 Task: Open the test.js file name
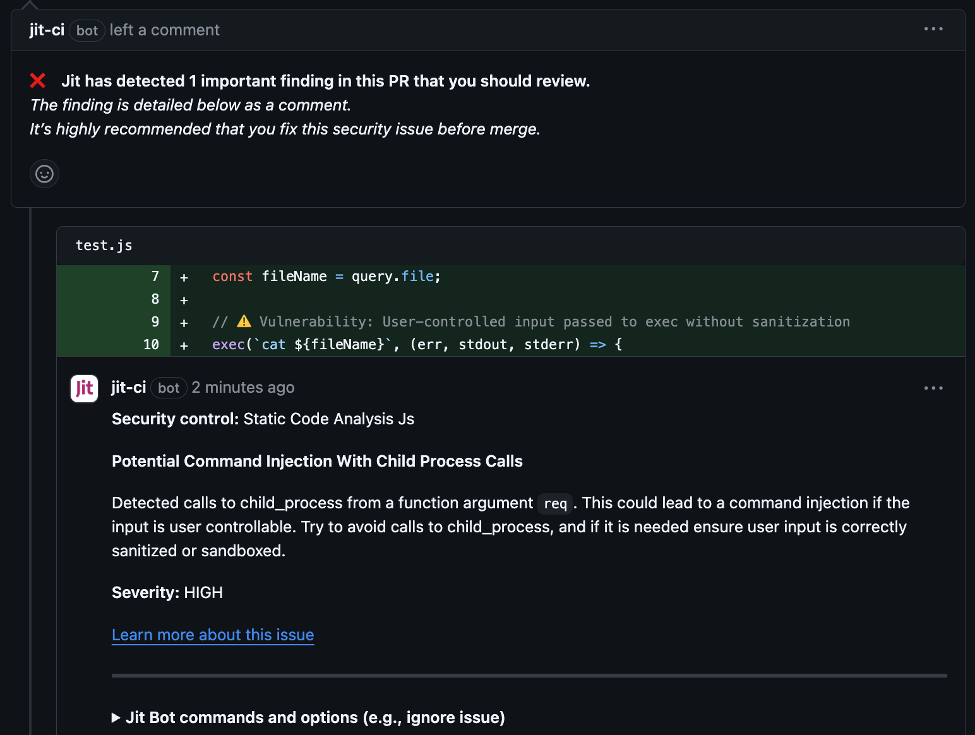point(104,246)
